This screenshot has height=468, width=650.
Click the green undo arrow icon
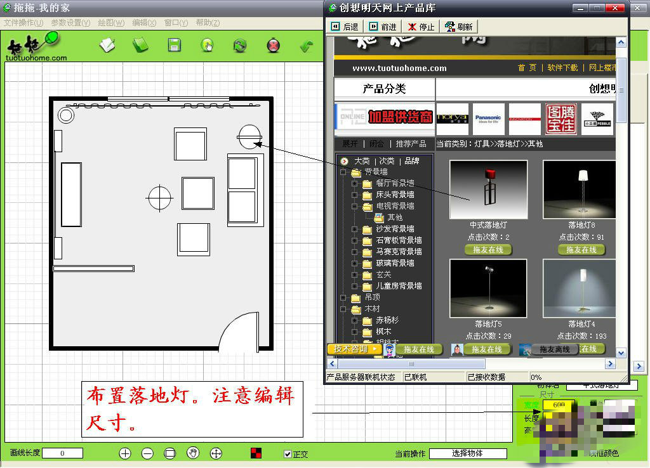[x=307, y=46]
